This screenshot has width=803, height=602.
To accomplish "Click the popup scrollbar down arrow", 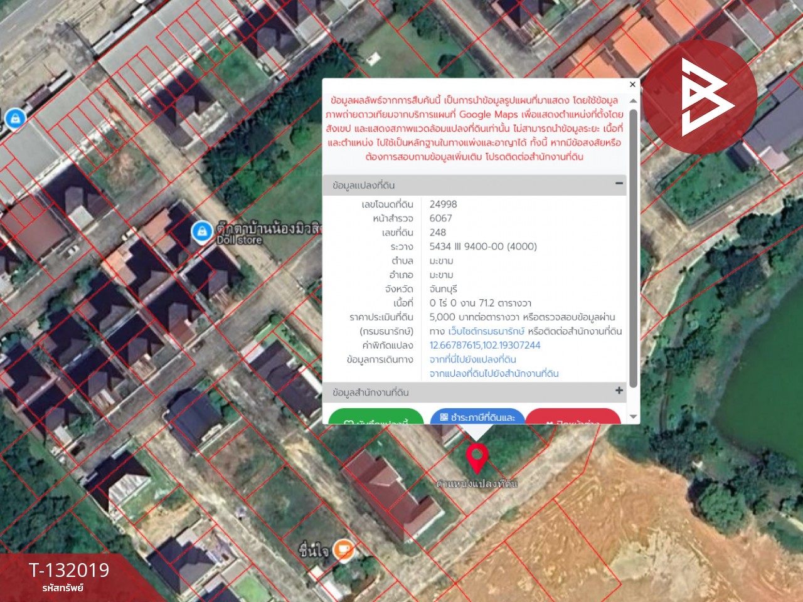I will tap(633, 417).
